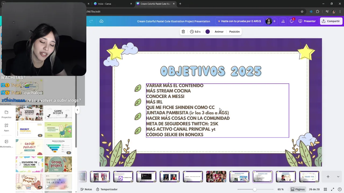Click the CONOCER A MESSI line

(165, 96)
